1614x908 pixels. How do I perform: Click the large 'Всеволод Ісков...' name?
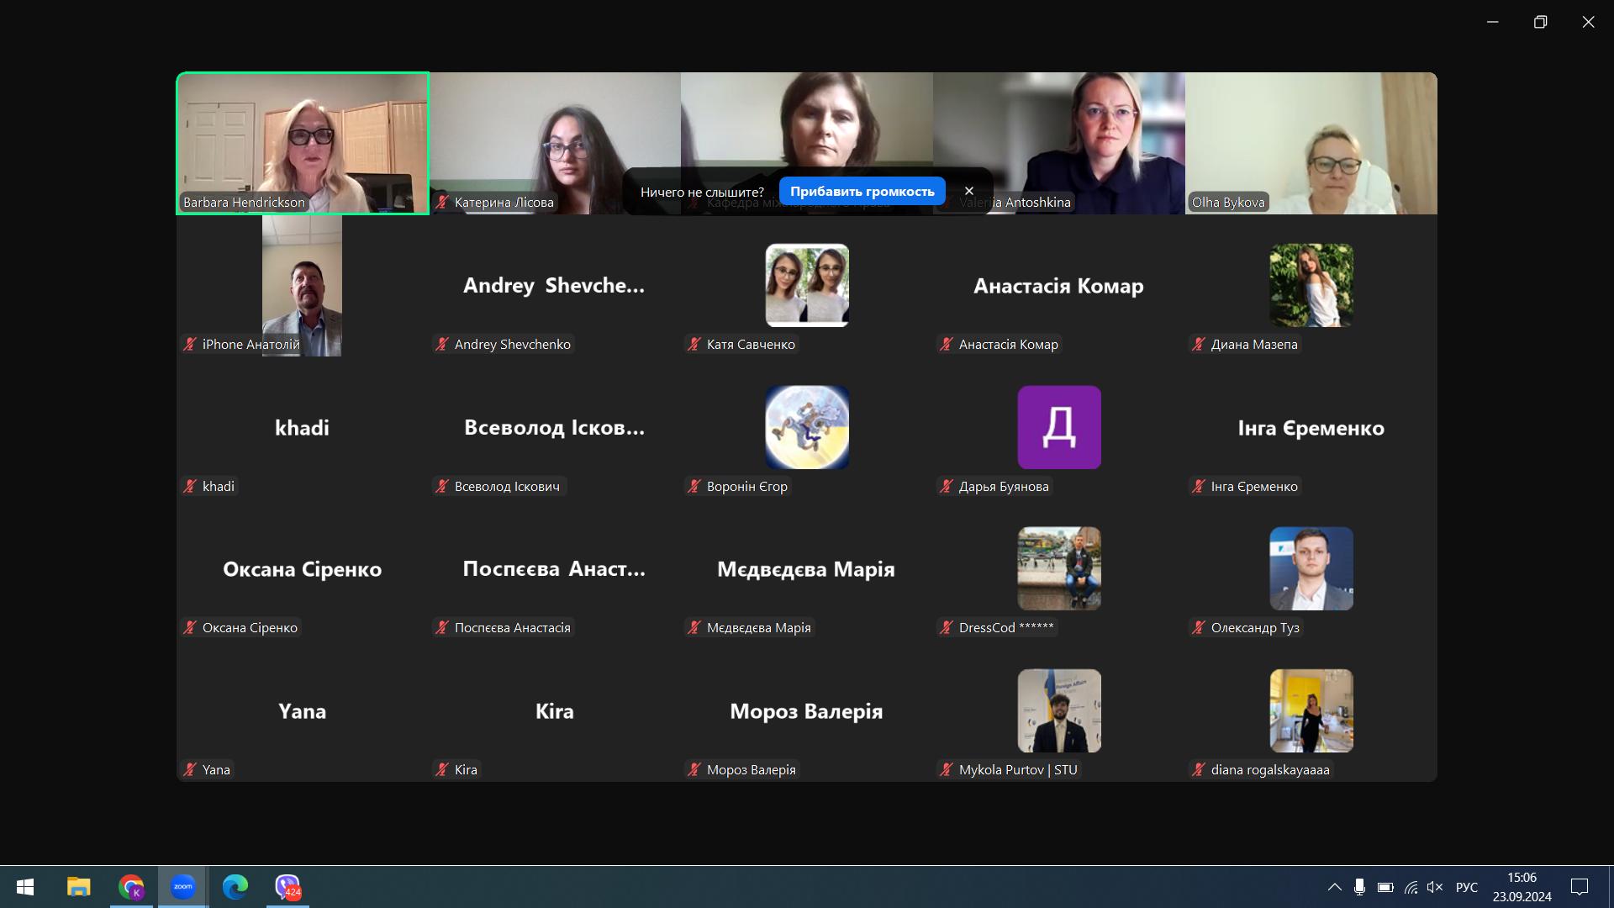coord(554,428)
